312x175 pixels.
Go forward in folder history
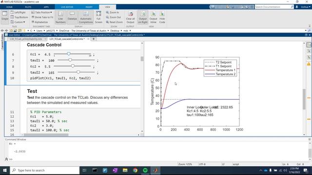coord(6,31)
